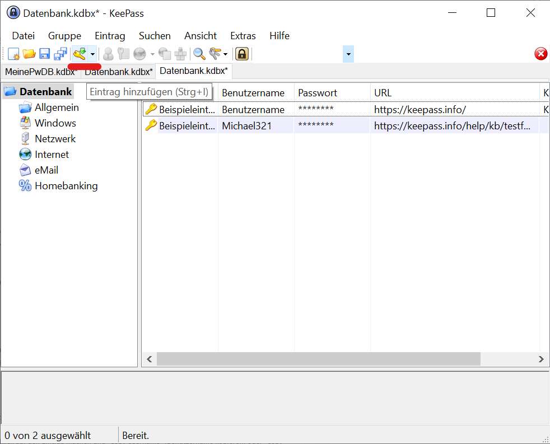Screen dimensions: 550x444
Task: Click the red close-database X icon
Action: click(540, 54)
